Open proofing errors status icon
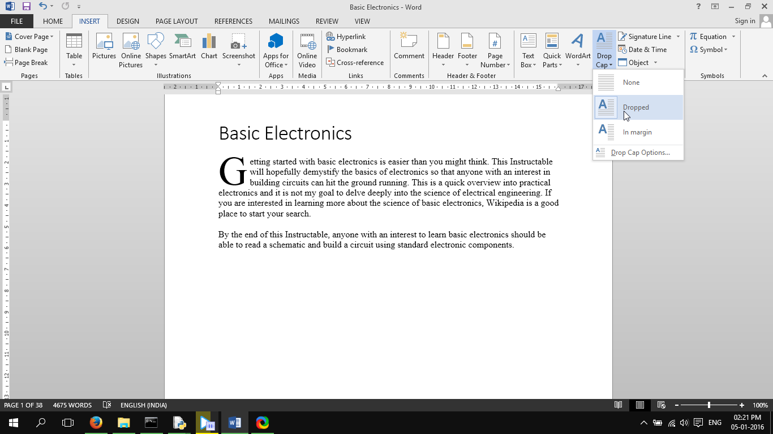 (x=107, y=405)
